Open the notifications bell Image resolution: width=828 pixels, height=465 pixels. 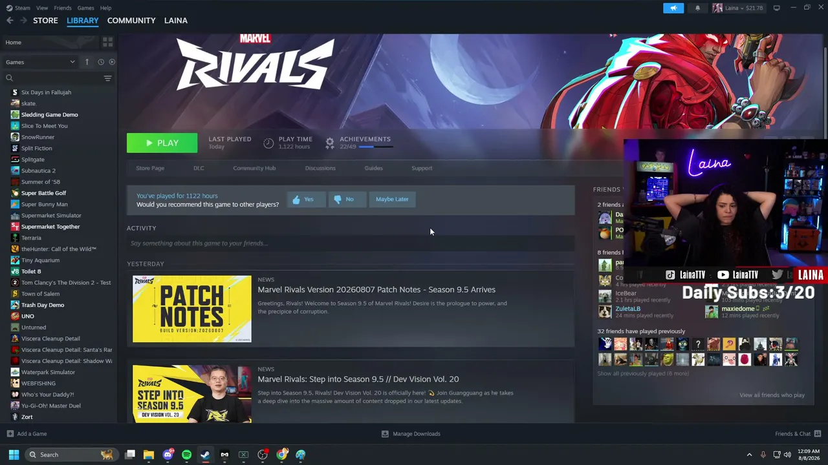697,8
